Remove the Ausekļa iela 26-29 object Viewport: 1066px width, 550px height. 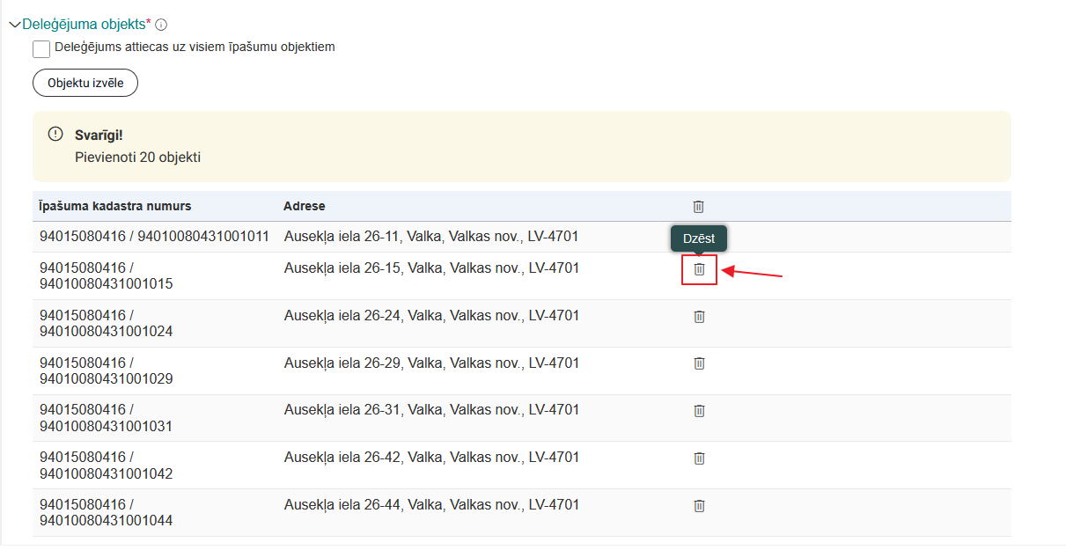699,363
